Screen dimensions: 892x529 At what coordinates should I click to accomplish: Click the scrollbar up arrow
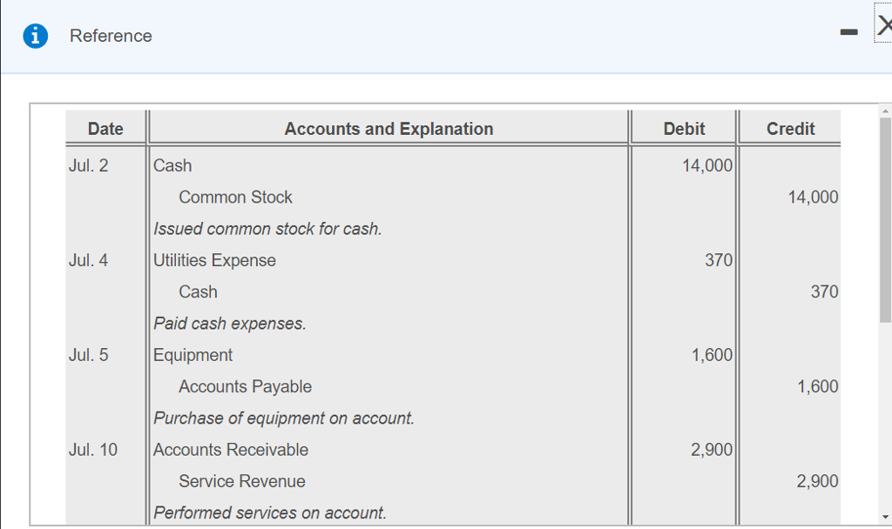[883, 110]
